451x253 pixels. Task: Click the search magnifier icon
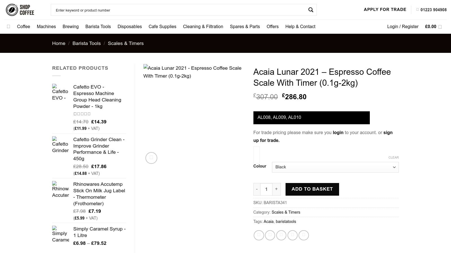tap(311, 10)
